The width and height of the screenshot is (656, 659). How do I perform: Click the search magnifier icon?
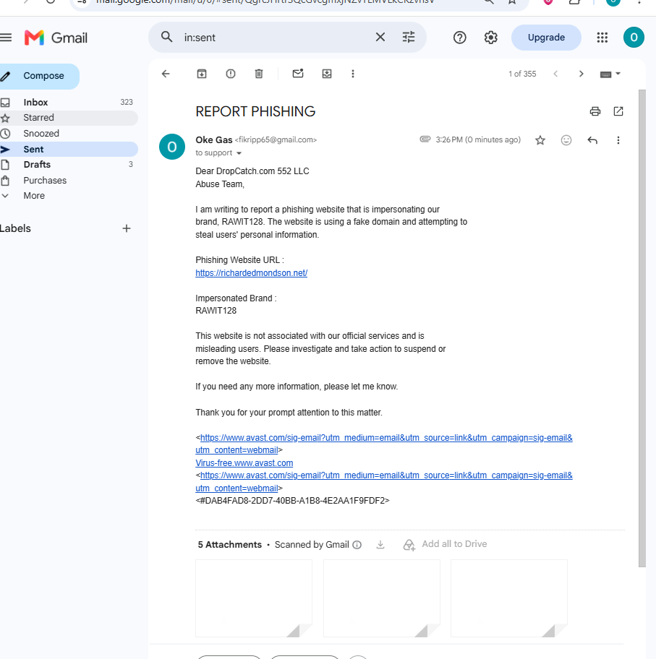(166, 37)
